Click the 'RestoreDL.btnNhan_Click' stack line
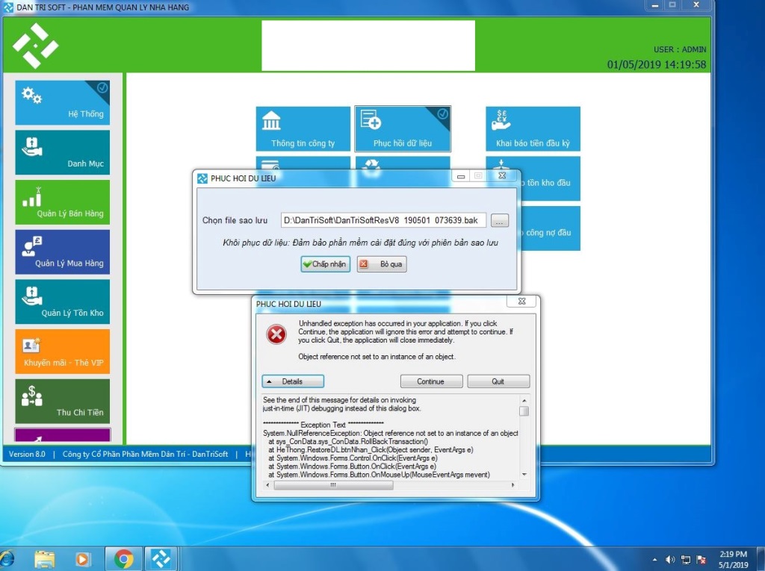This screenshot has height=571, width=765. pyautogui.click(x=371, y=449)
